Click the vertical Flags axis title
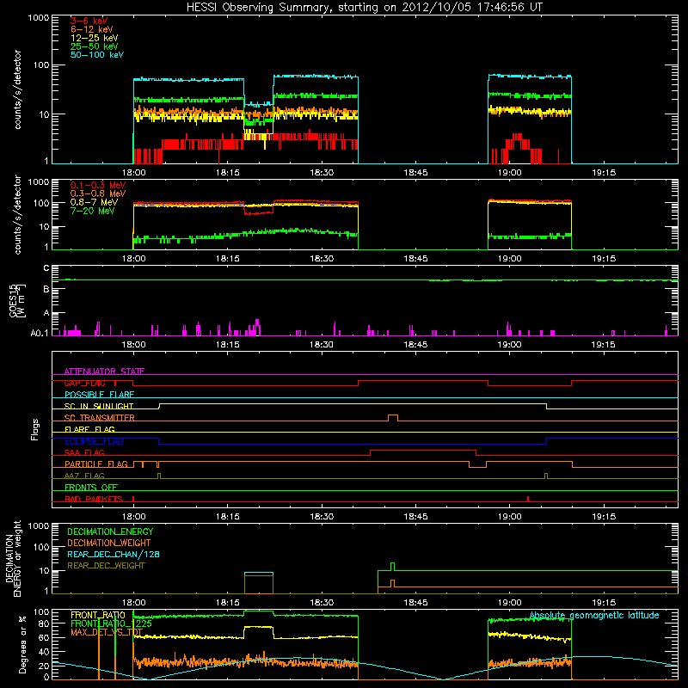688x688 pixels. click(x=35, y=429)
